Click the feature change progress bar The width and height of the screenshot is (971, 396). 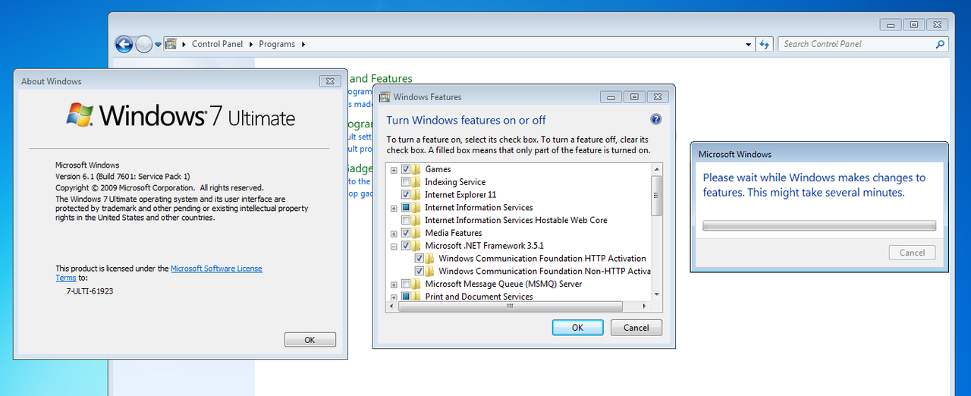pos(819,225)
